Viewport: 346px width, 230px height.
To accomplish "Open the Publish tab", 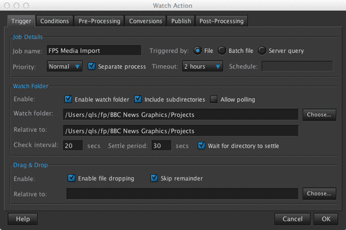I will pos(181,21).
